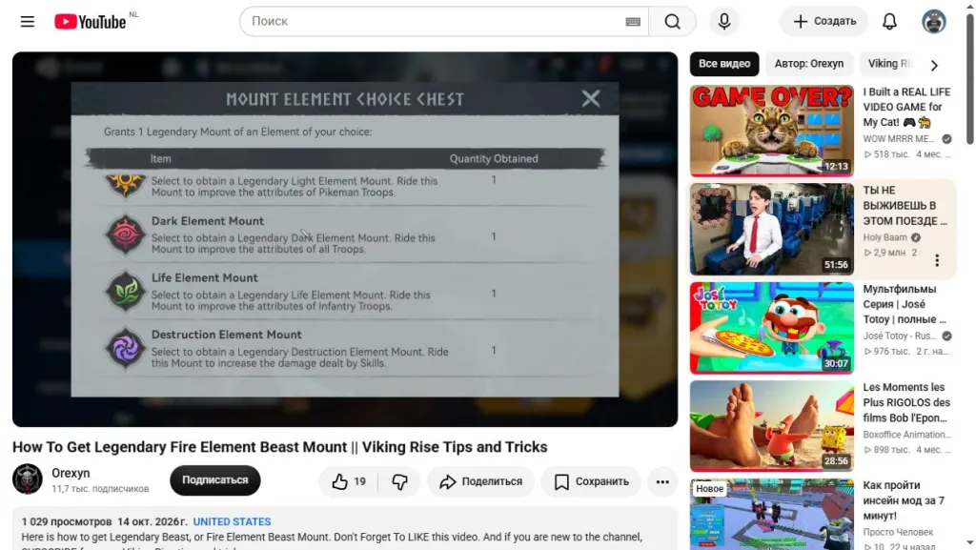The height and width of the screenshot is (550, 976).
Task: Open the notifications bell
Action: point(889,22)
